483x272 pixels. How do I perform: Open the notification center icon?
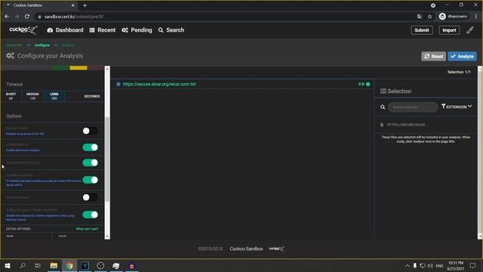tap(472, 265)
